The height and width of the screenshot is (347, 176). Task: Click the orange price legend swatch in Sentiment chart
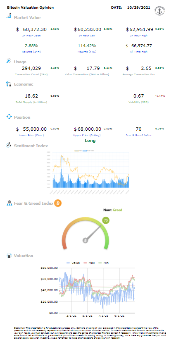point(77,151)
